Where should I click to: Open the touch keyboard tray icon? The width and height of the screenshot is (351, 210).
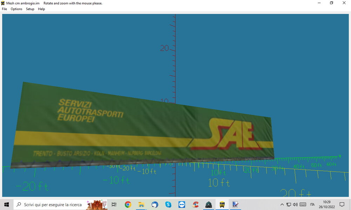pos(303,204)
